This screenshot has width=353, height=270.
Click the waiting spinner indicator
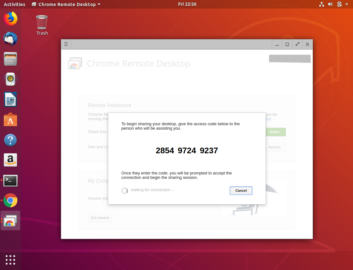pos(124,191)
